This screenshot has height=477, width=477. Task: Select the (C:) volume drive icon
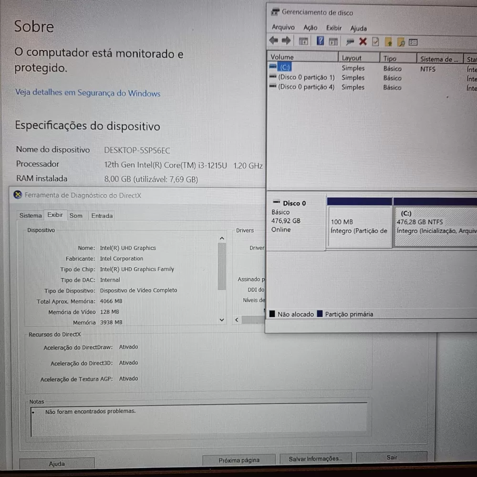tap(273, 66)
